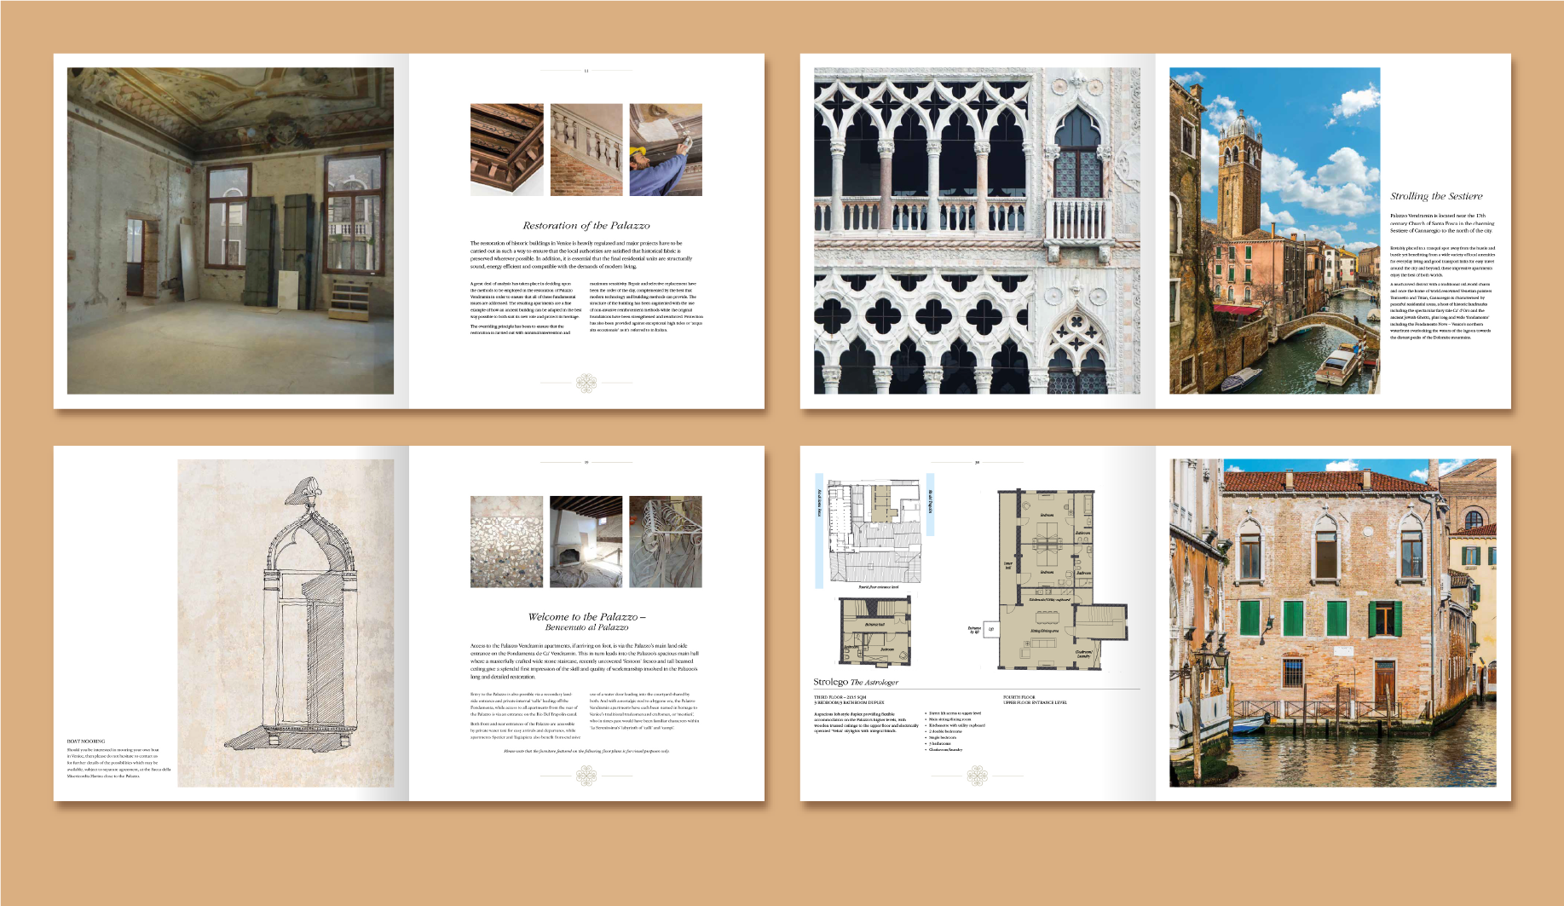Select the 'Benvenuto al Palazzo' subtitle
This screenshot has width=1564, height=906.
586,627
